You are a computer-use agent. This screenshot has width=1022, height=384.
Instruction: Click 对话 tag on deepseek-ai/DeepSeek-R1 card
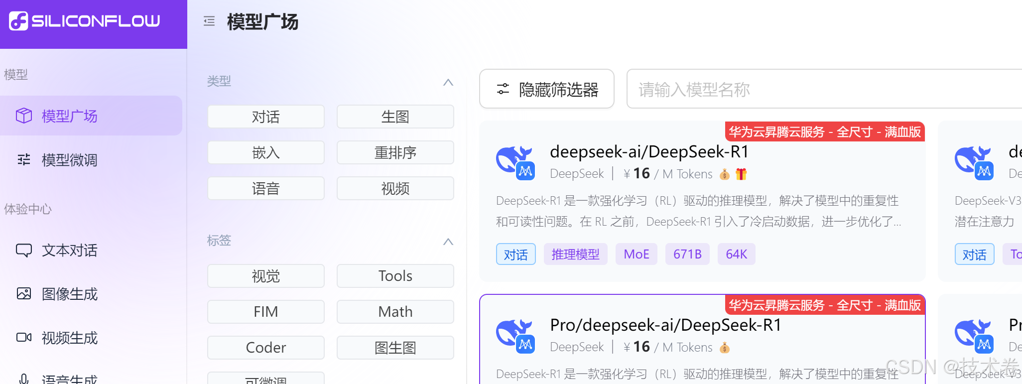click(516, 255)
